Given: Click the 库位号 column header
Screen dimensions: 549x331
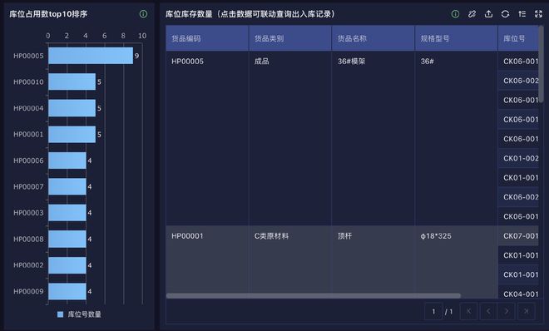Looking at the screenshot, I should point(518,38).
